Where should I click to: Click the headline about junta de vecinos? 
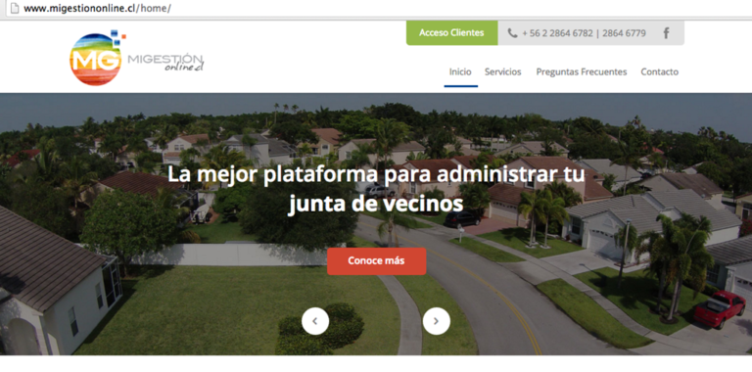click(376, 189)
